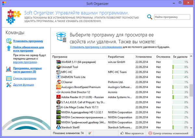
Task: Click the often-removed programs chart icon
Action: tap(8, 69)
